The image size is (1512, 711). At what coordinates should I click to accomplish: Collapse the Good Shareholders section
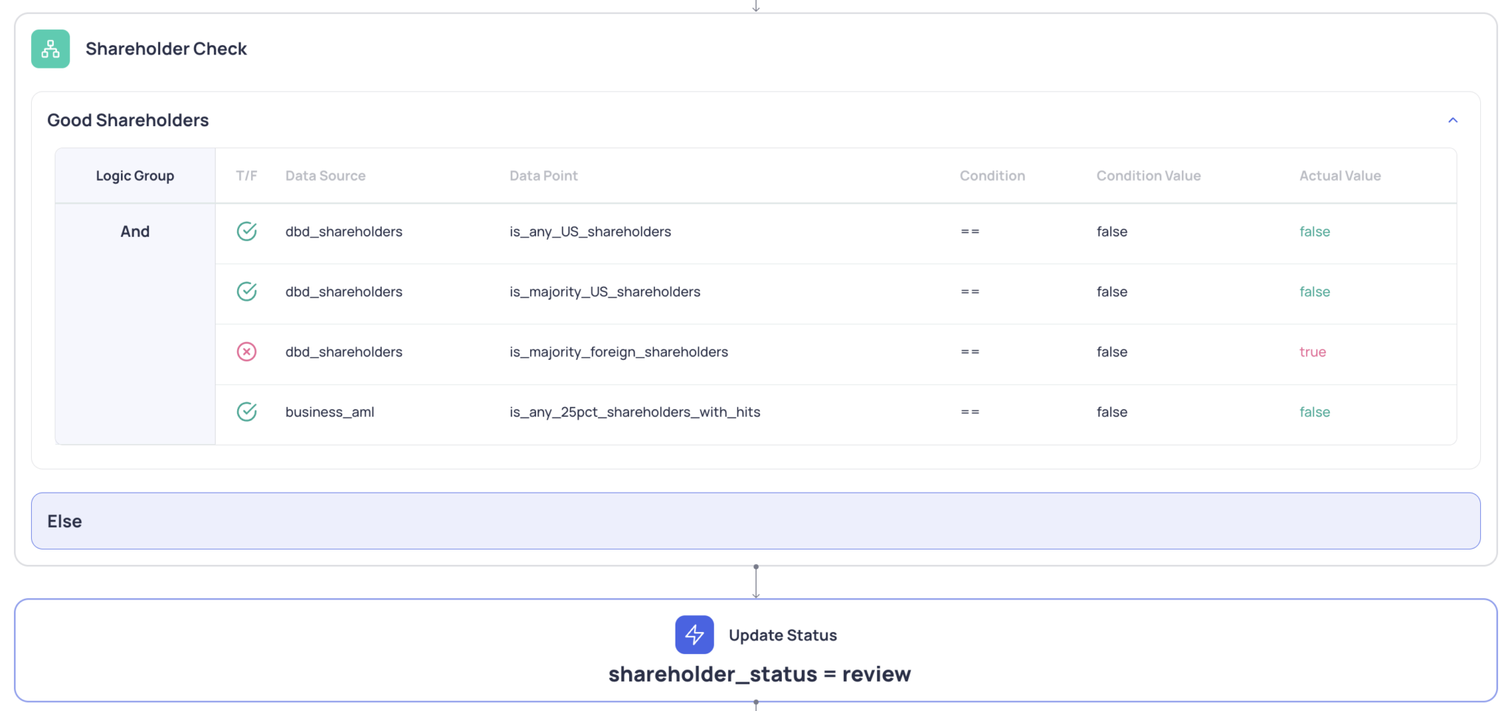pyautogui.click(x=1453, y=119)
